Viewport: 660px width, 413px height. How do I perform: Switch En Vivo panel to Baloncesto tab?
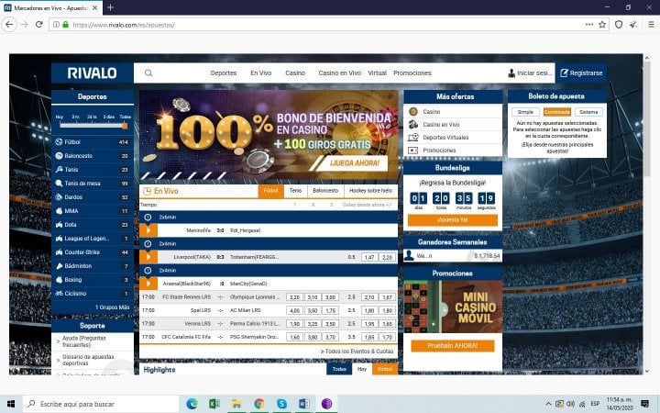(325, 191)
